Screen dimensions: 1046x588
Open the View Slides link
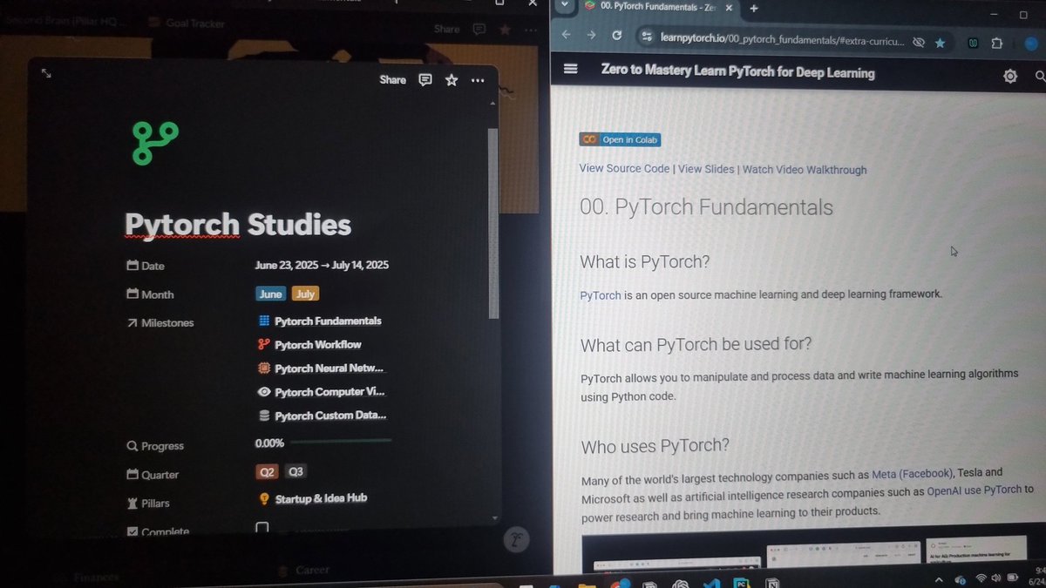[x=706, y=169]
